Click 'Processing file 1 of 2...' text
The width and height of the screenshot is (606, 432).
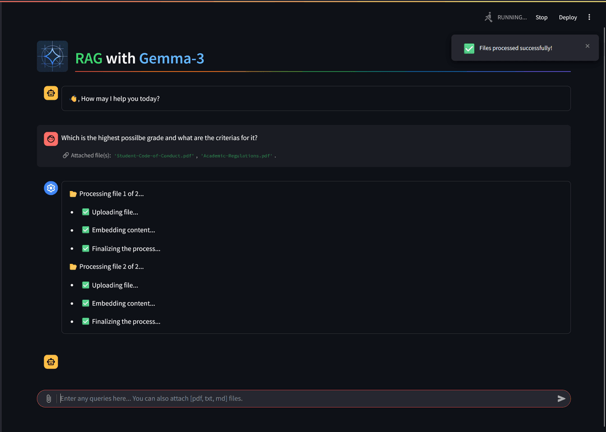click(111, 194)
